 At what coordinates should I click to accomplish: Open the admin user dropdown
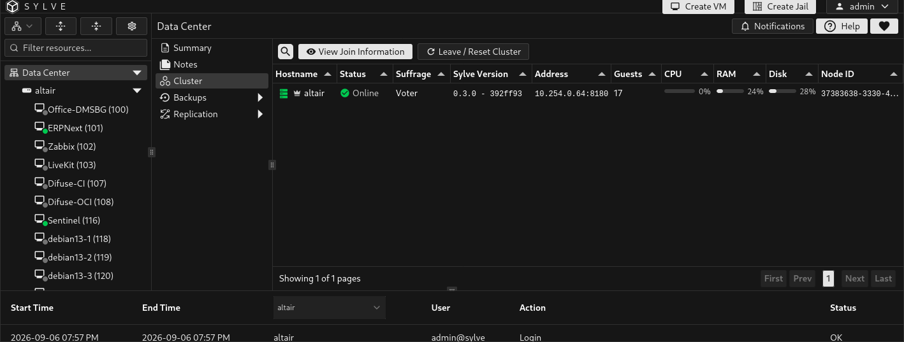[x=862, y=6]
